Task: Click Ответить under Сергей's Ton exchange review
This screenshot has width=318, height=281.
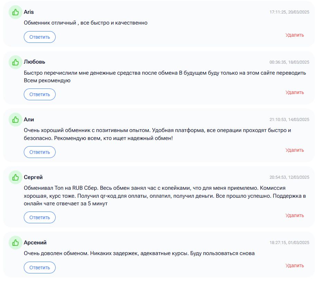Action: click(x=40, y=217)
